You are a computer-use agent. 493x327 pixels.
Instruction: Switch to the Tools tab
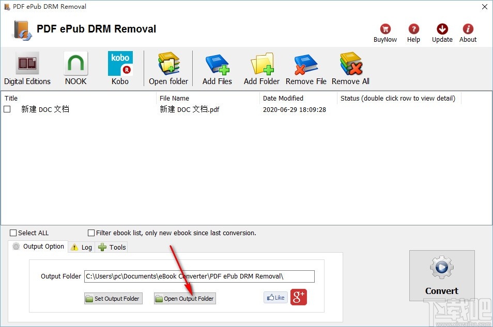112,247
